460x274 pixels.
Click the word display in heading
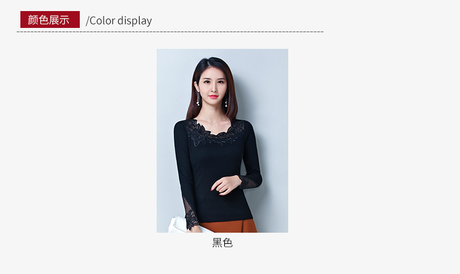(135, 21)
